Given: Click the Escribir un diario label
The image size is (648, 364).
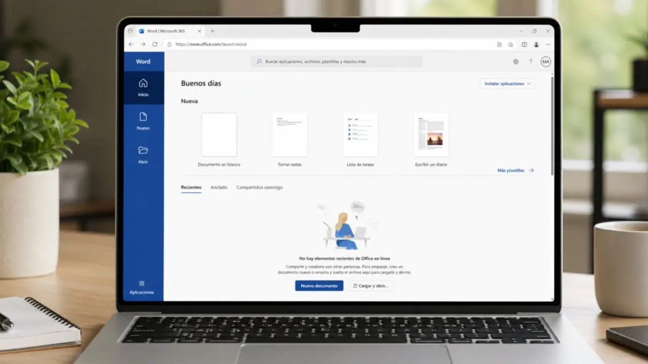Looking at the screenshot, I should (431, 164).
